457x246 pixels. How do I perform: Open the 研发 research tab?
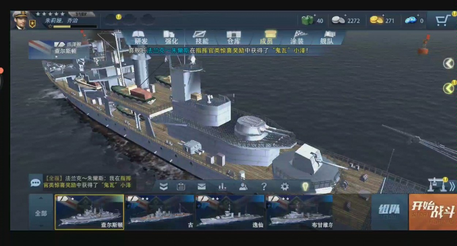pos(141,38)
